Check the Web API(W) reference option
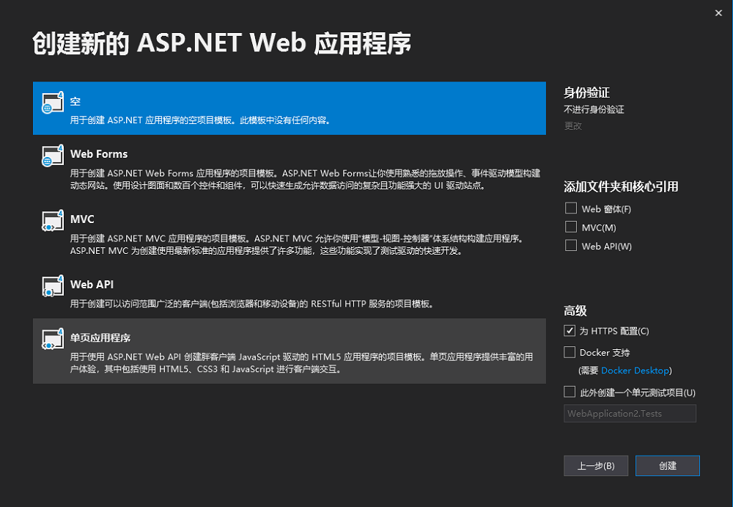733x507 pixels. (x=571, y=246)
